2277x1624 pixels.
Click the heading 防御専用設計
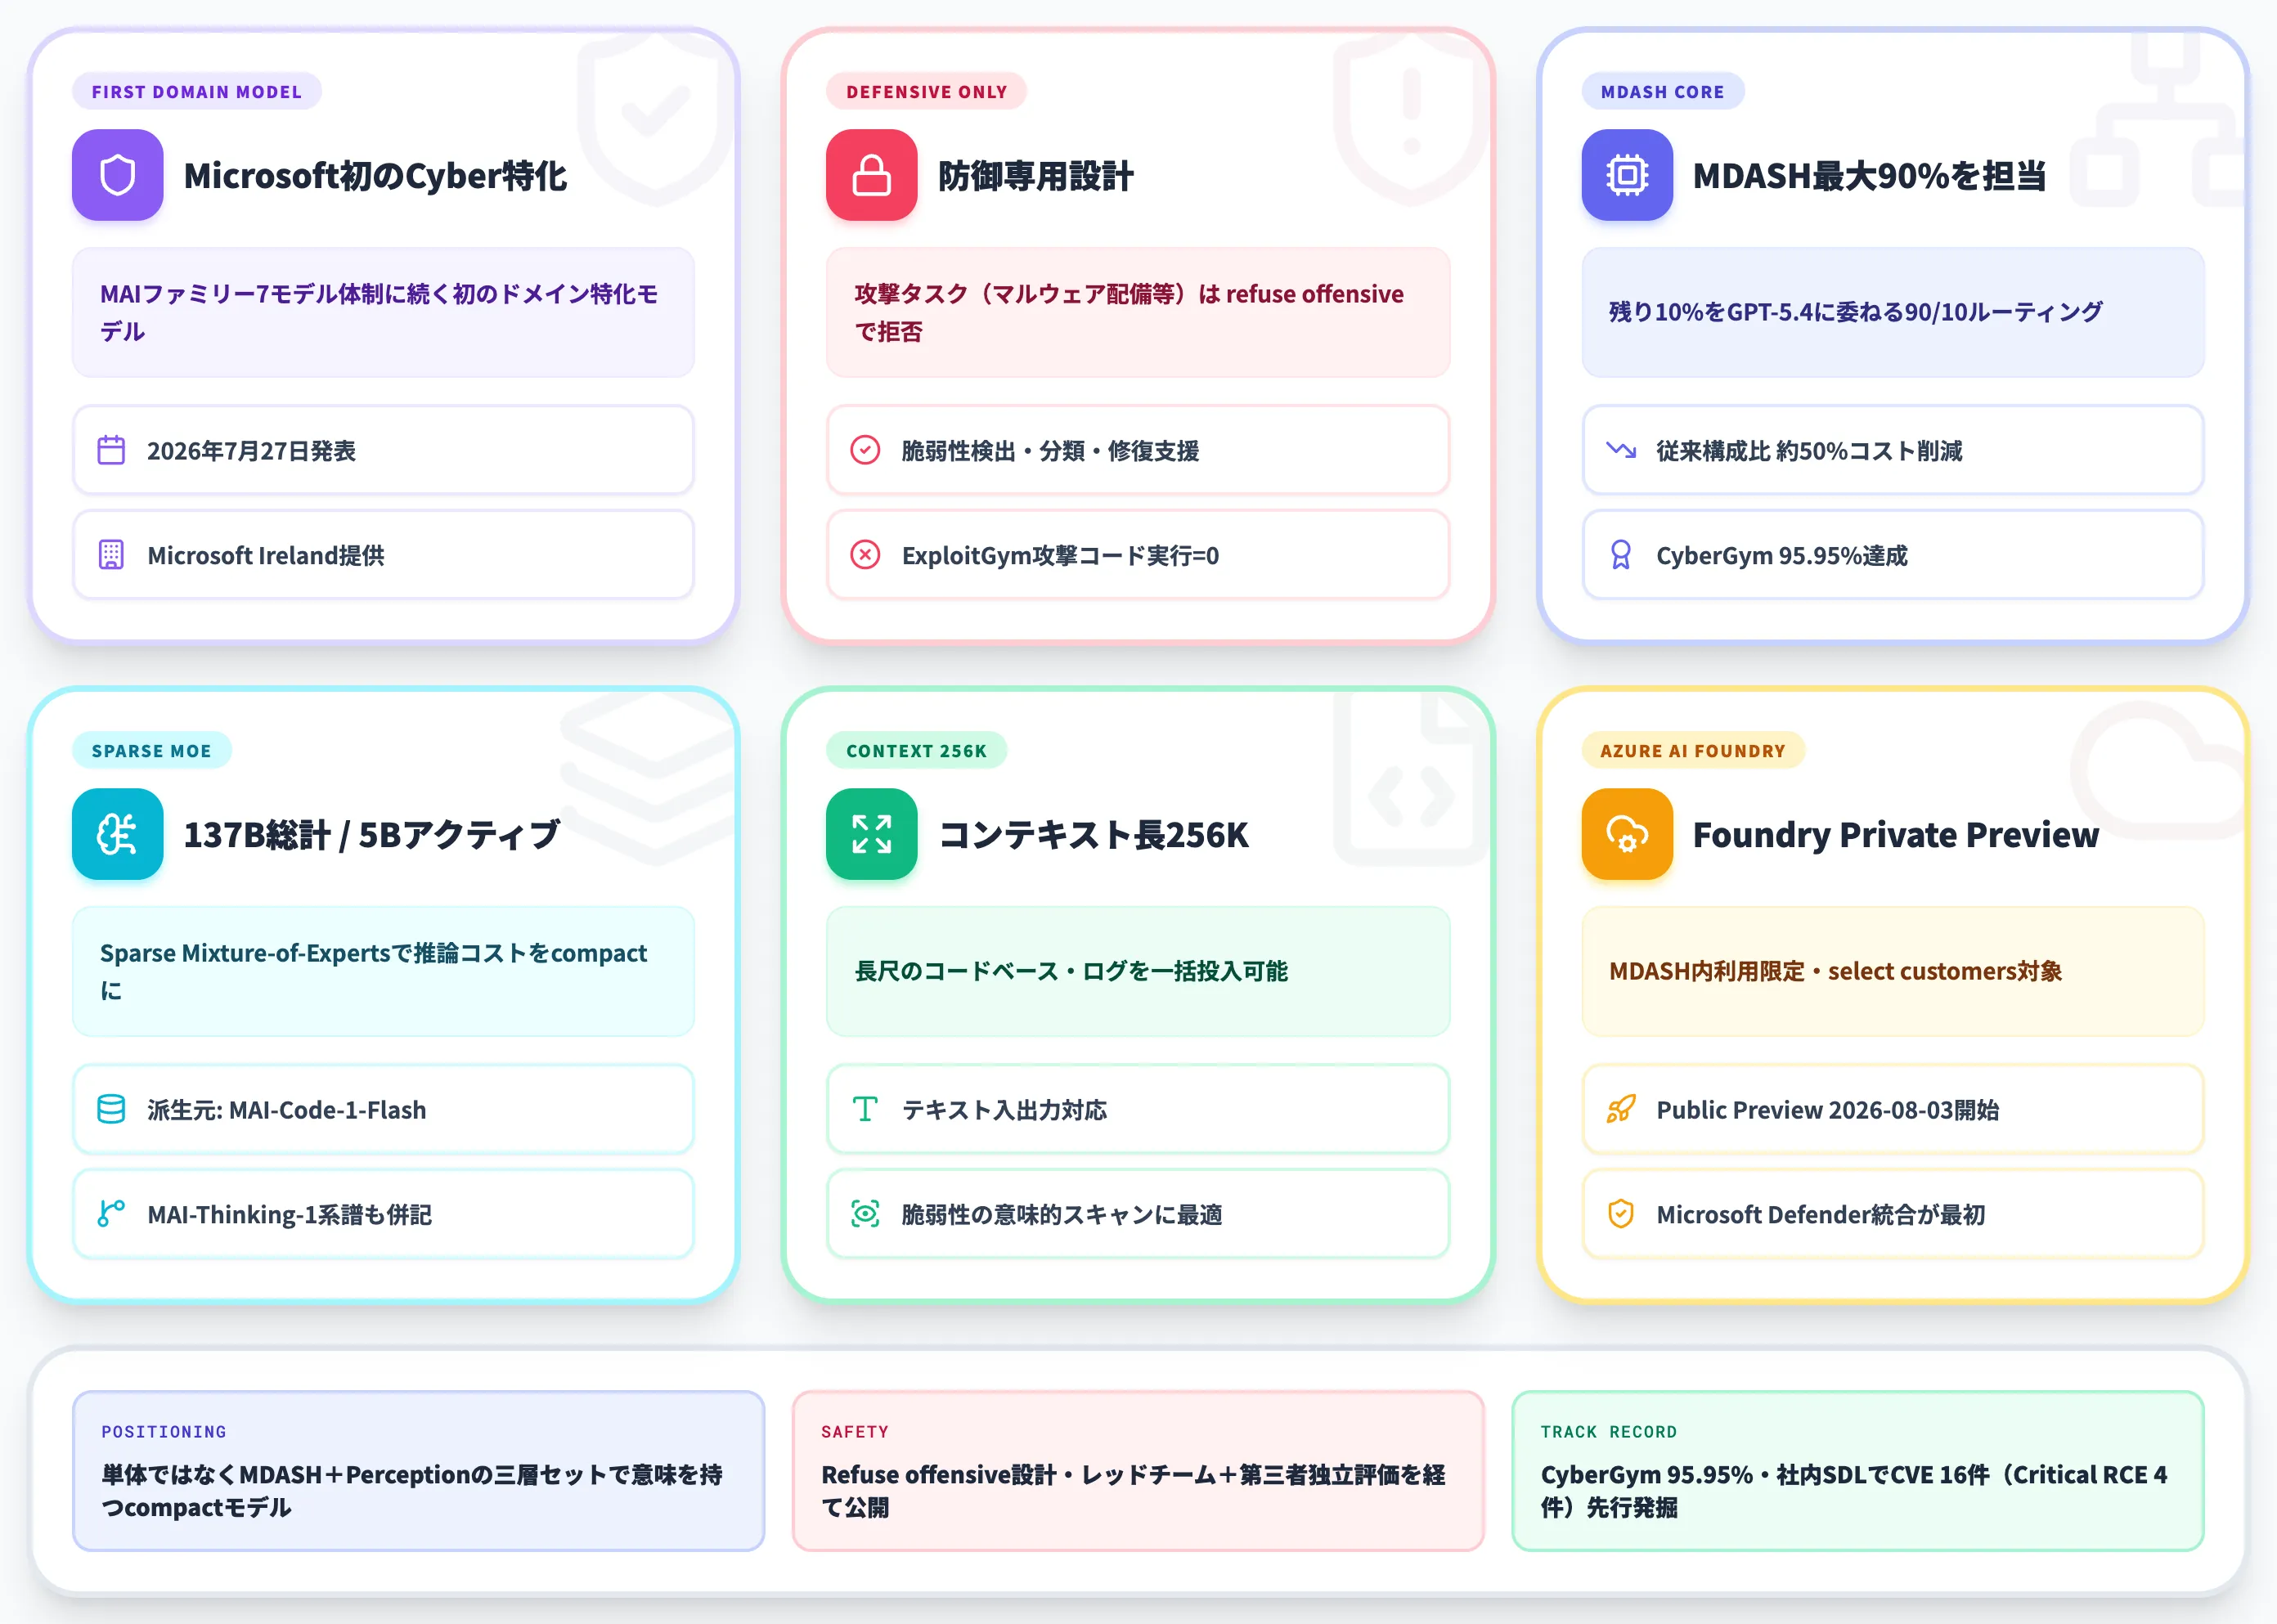click(1035, 175)
